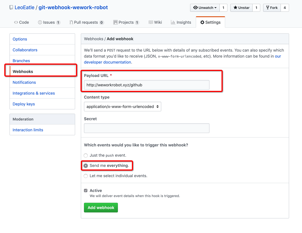This screenshot has width=302, height=233.
Task: Open the Insights tab
Action: (x=181, y=22)
